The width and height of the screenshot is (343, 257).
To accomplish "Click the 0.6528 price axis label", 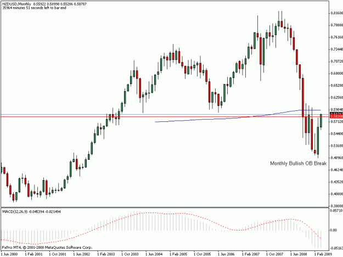I will (336, 85).
